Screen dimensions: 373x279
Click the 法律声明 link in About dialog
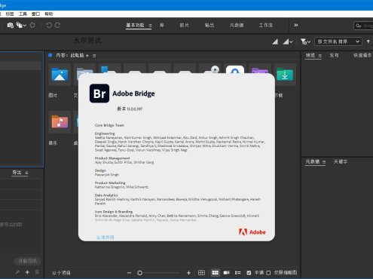tap(105, 238)
